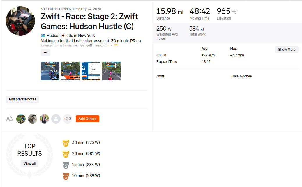Click the New York map emoji icon
302x187 pixels.
click(43, 36)
